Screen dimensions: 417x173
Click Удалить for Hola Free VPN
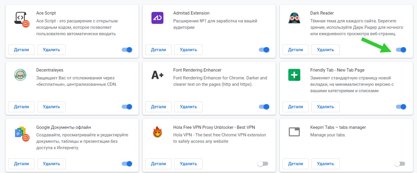[x=189, y=164]
